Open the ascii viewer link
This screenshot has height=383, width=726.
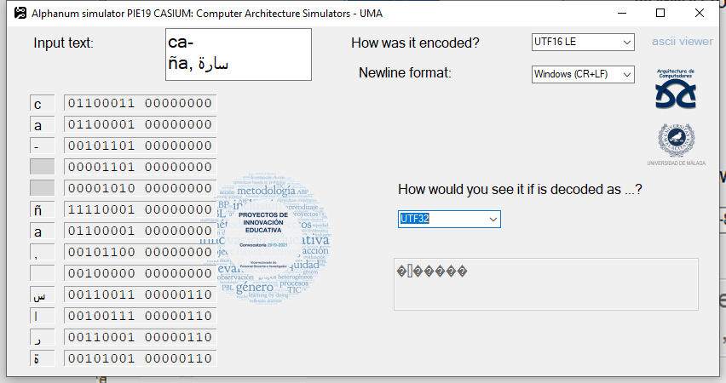(x=682, y=41)
